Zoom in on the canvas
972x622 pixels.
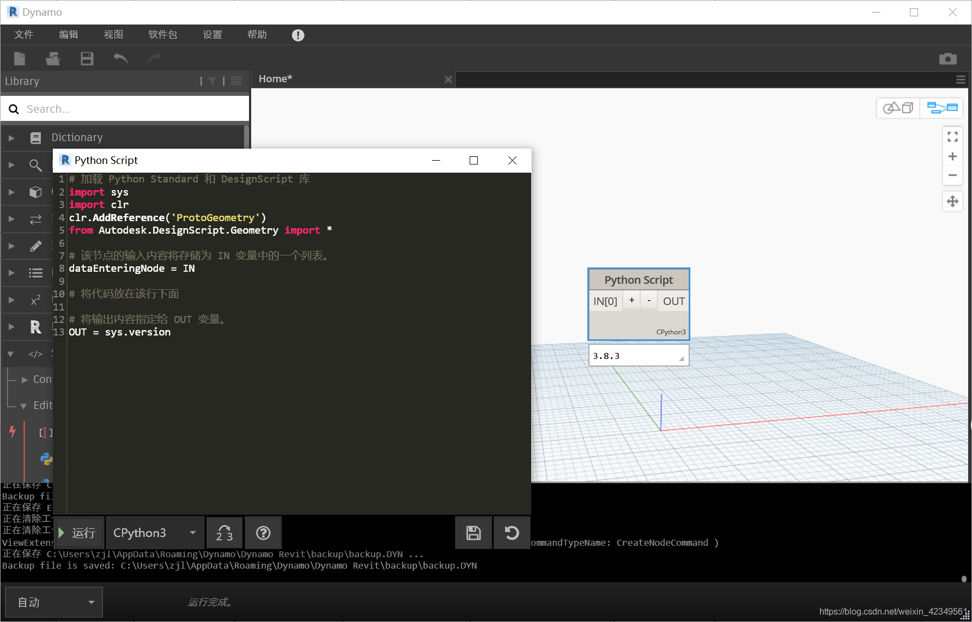tap(952, 156)
